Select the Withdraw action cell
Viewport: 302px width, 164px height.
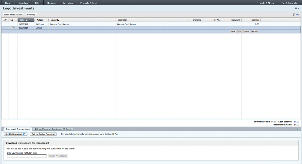(40, 24)
